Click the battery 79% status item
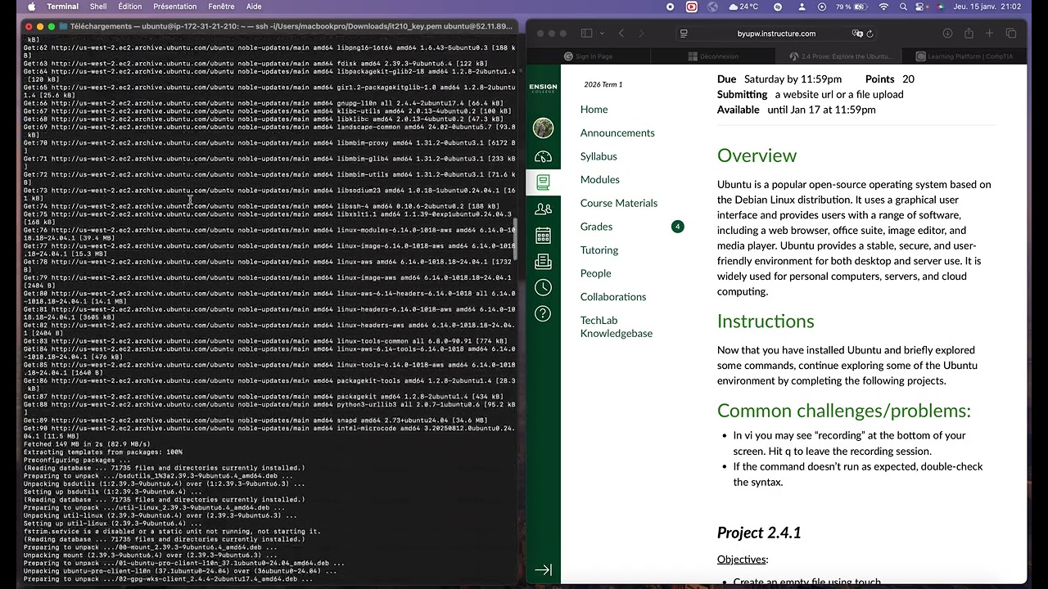The height and width of the screenshot is (589, 1048). (852, 7)
